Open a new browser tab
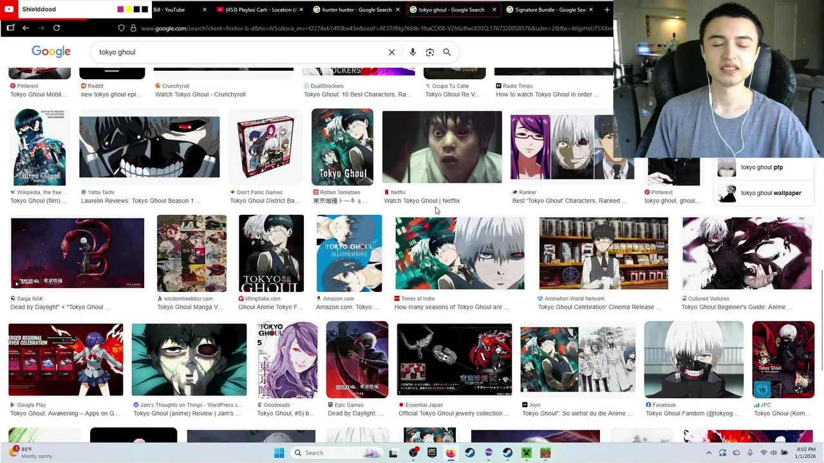 tap(606, 10)
